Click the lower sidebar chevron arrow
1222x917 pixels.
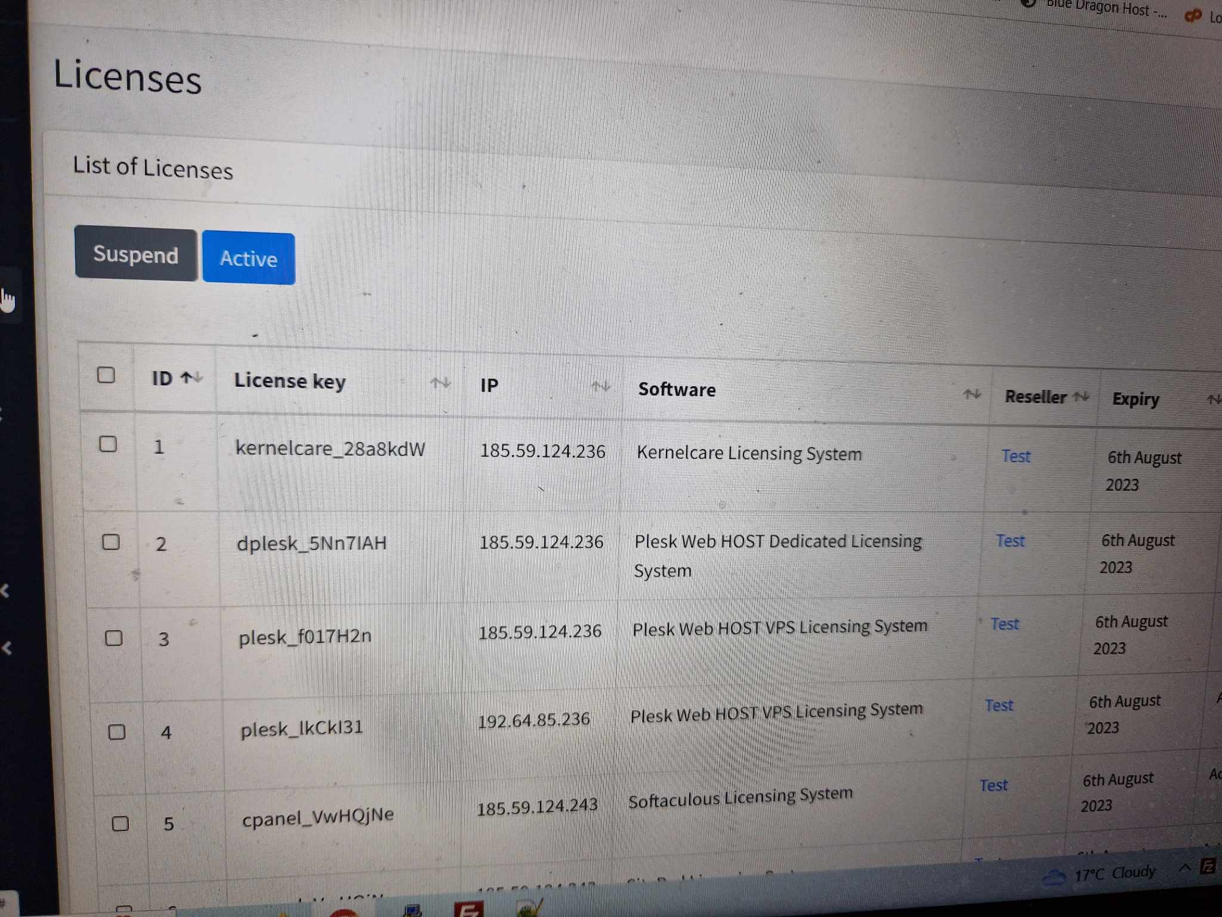[x=7, y=648]
